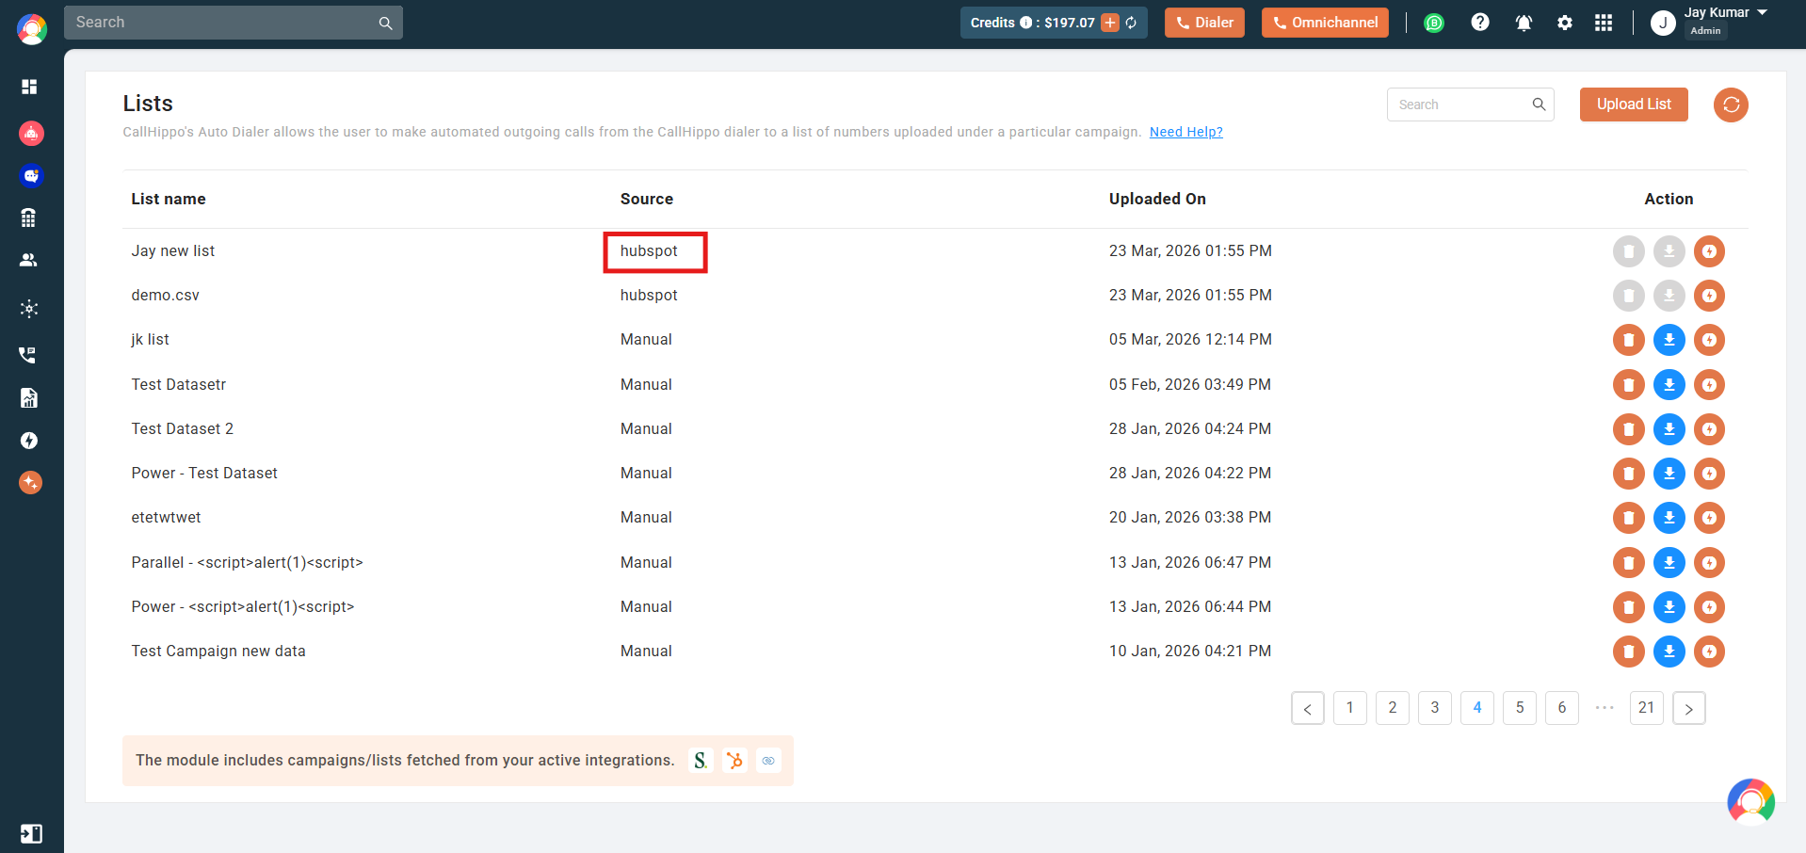Delete the etetwtwet list

(x=1629, y=518)
